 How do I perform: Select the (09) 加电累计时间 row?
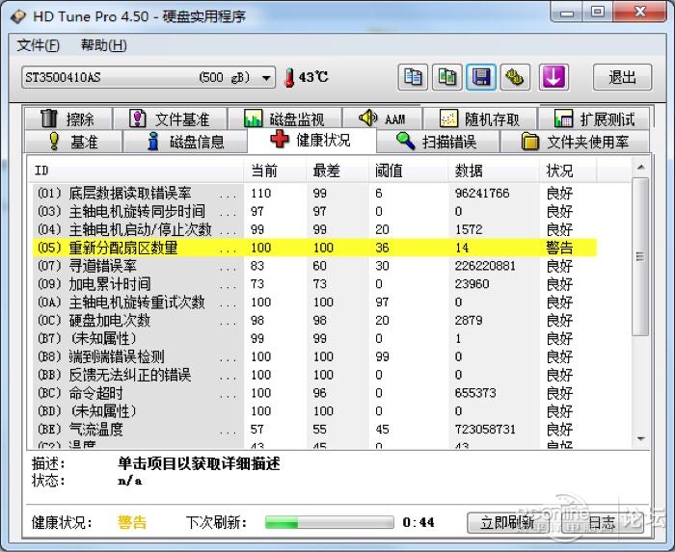pyautogui.click(x=315, y=284)
